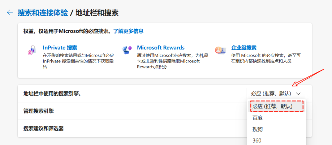Click the InPrivate 搜索 description text
Screen dimensions: 332x145
(78, 61)
